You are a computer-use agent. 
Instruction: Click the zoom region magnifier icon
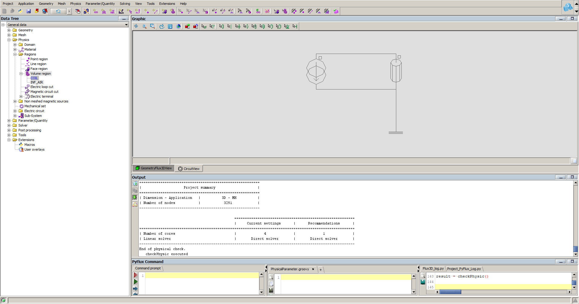(153, 26)
